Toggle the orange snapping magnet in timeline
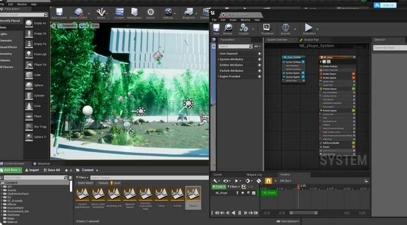 (269, 181)
